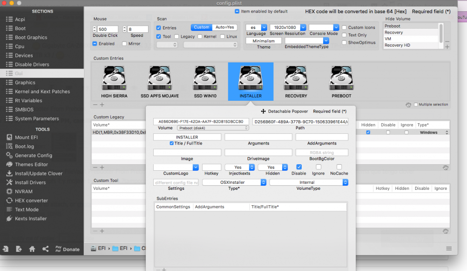Select the HIGH SIERRA custom entry

[114, 82]
